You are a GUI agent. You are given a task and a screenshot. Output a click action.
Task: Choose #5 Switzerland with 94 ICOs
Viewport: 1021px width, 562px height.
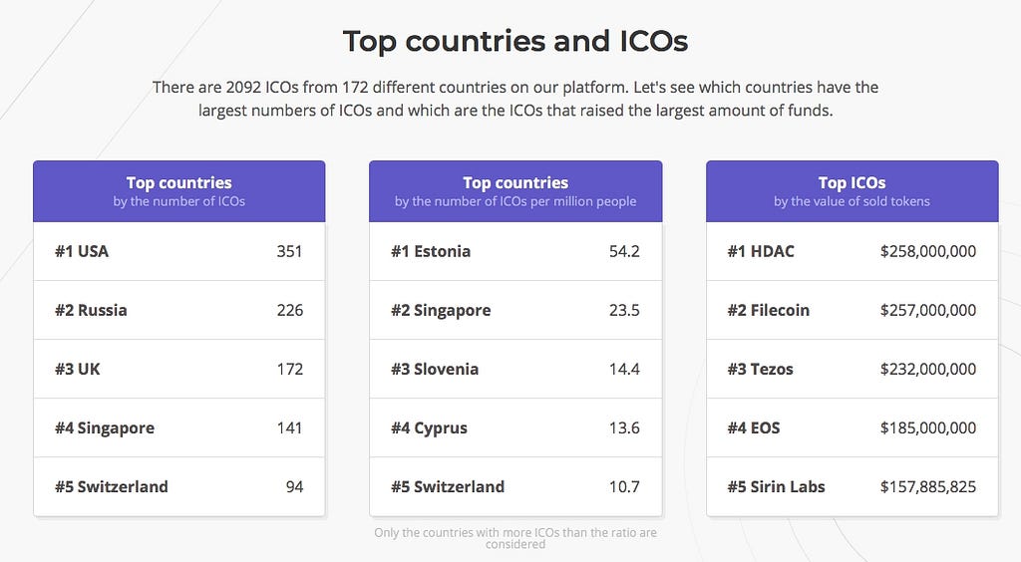(179, 486)
